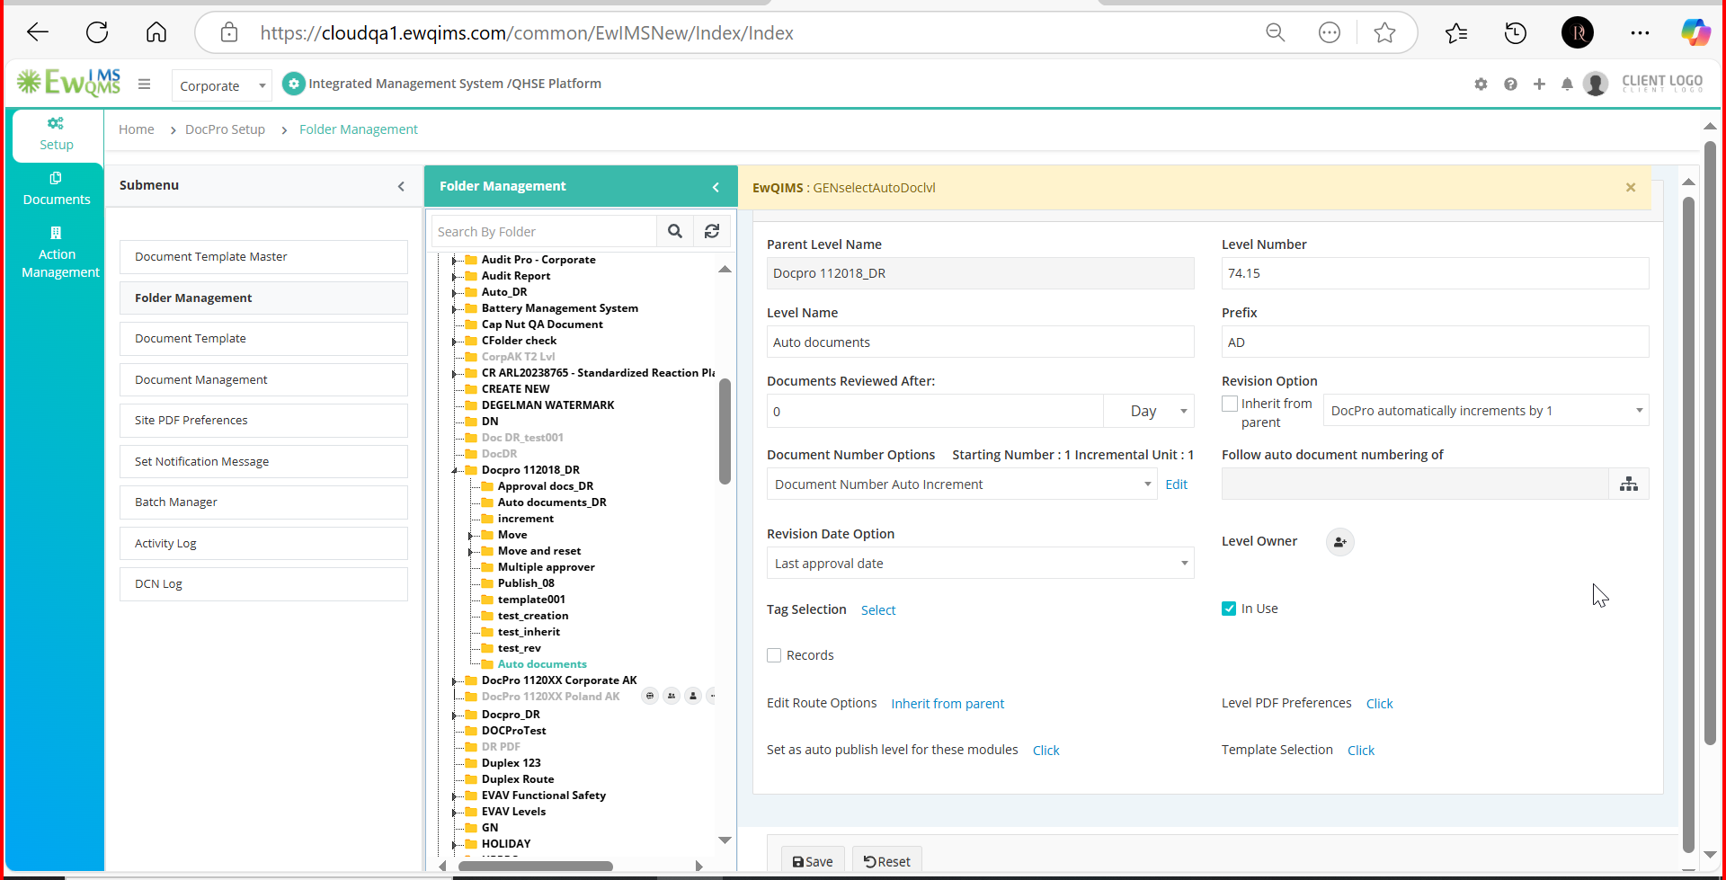Open the notifications bell icon
The height and width of the screenshot is (880, 1726).
(x=1567, y=84)
